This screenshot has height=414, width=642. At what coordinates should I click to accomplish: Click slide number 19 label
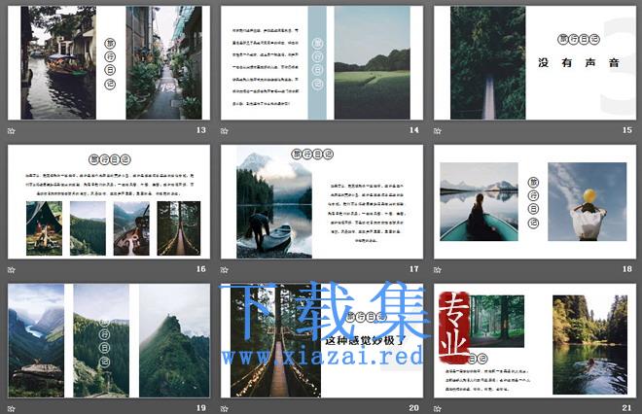(201, 408)
